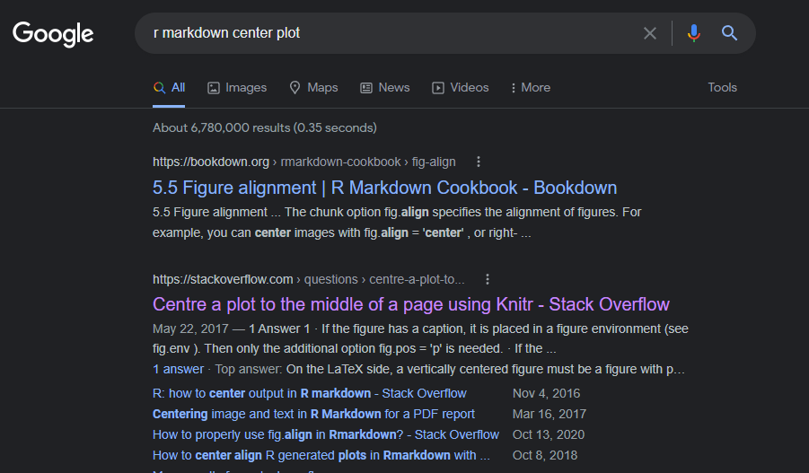Viewport: 809px width, 473px height.
Task: Click the 'May 22, 2017' snippet date
Action: point(190,329)
